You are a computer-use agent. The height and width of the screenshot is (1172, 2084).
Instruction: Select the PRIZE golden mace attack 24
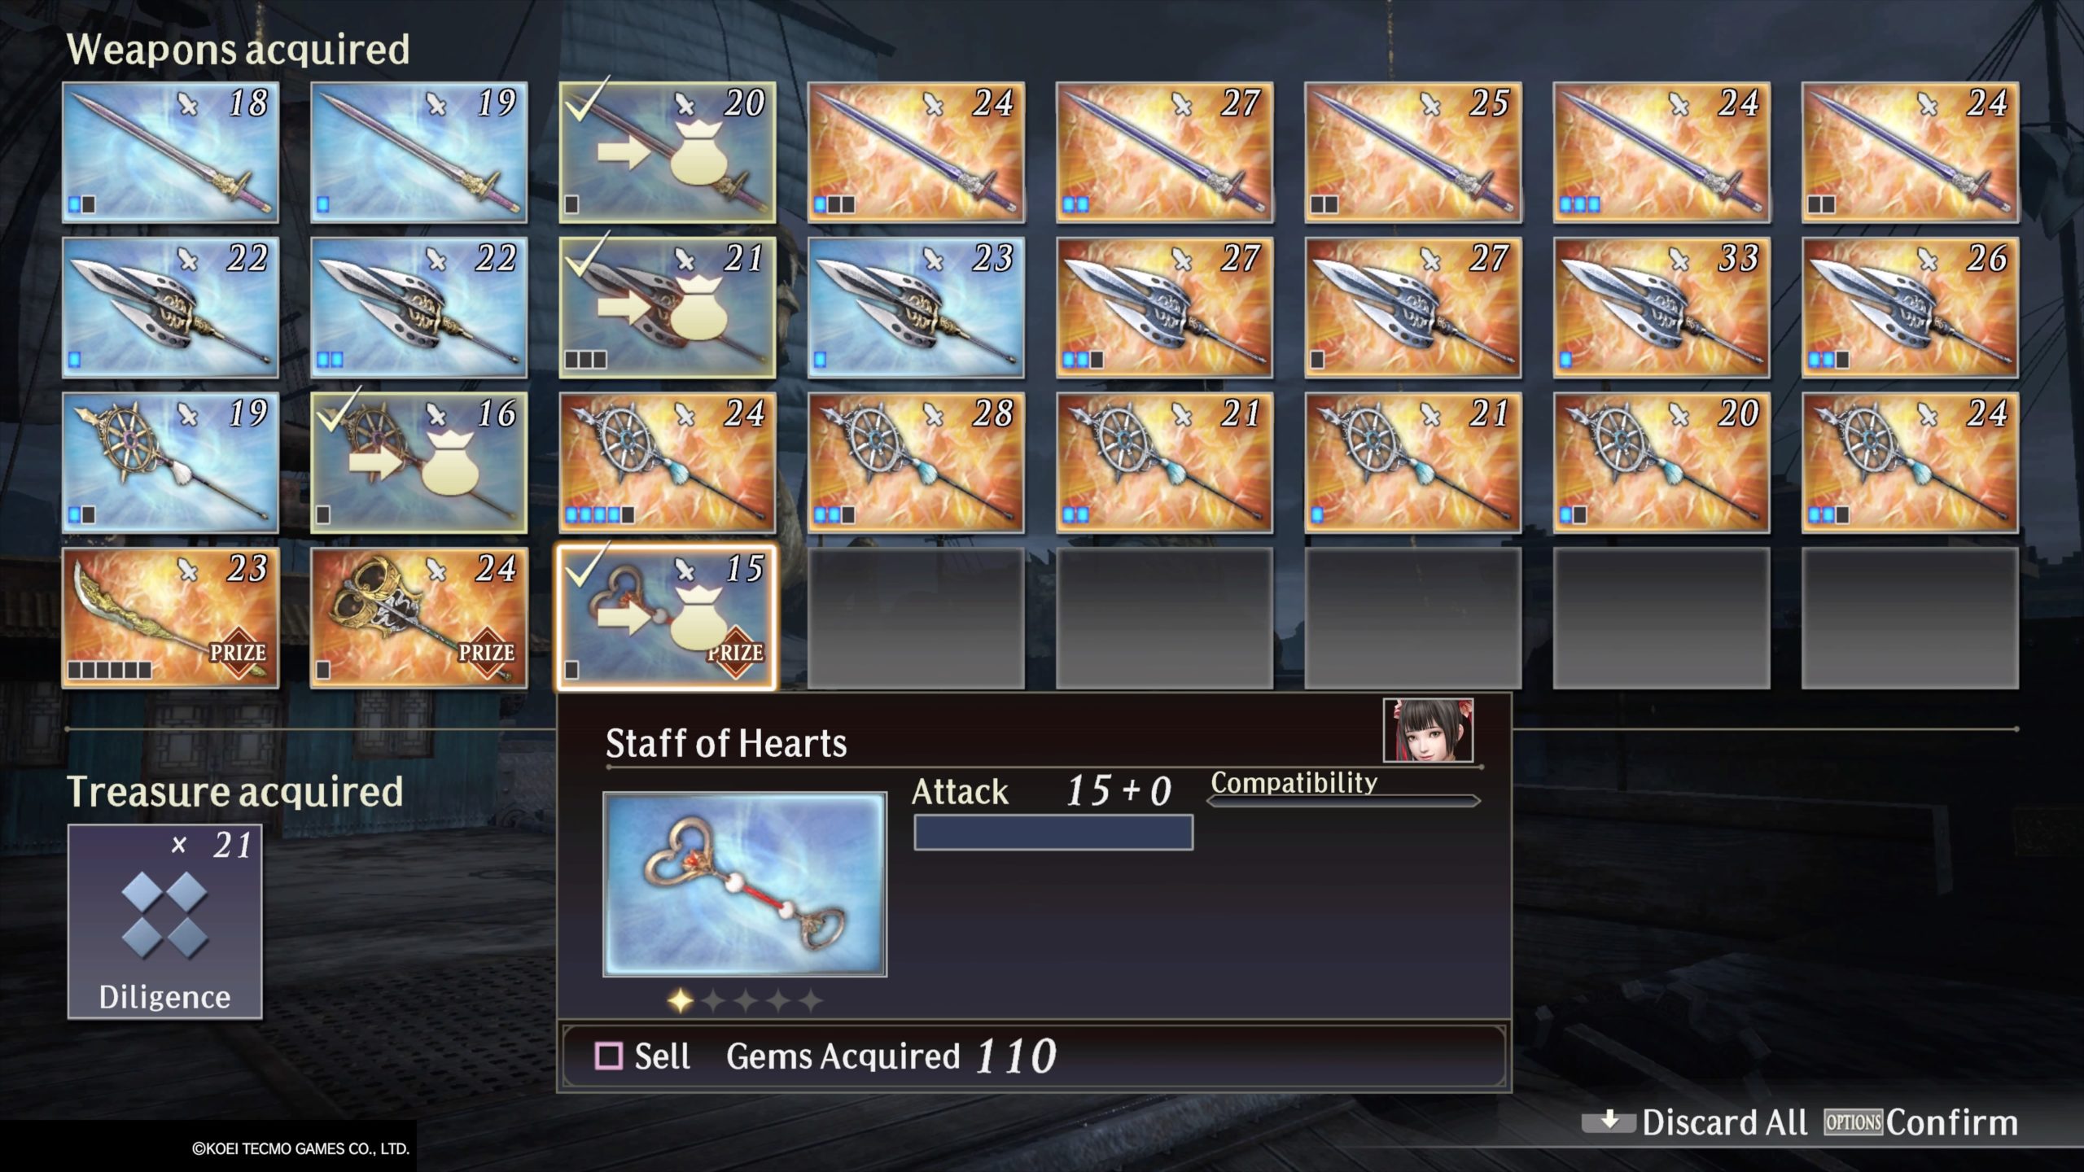(x=418, y=619)
